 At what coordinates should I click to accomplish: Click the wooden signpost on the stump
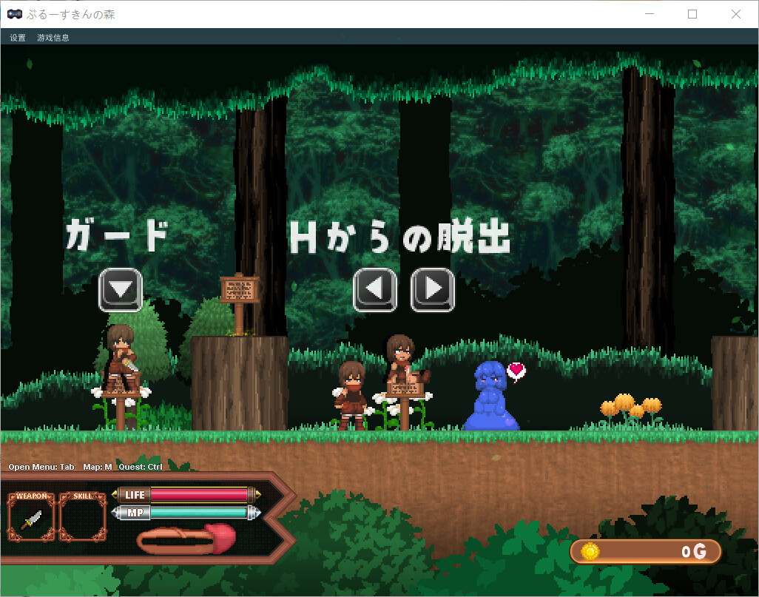click(x=240, y=289)
